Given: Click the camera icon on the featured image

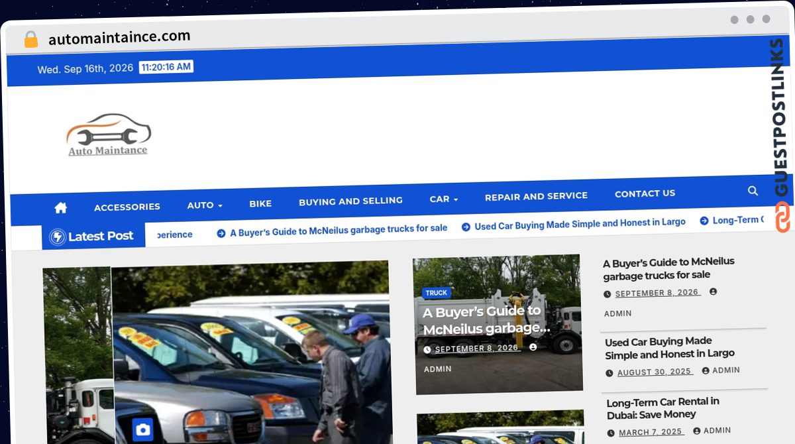Looking at the screenshot, I should pos(142,430).
